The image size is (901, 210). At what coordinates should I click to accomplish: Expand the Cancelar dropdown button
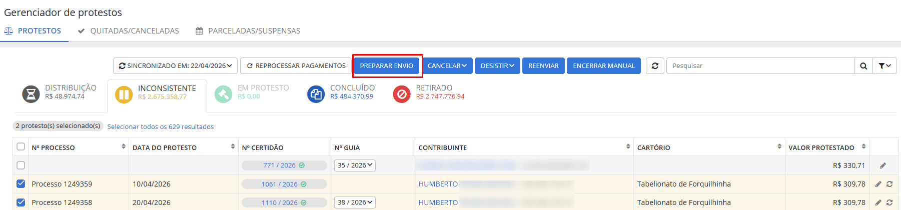(x=447, y=66)
